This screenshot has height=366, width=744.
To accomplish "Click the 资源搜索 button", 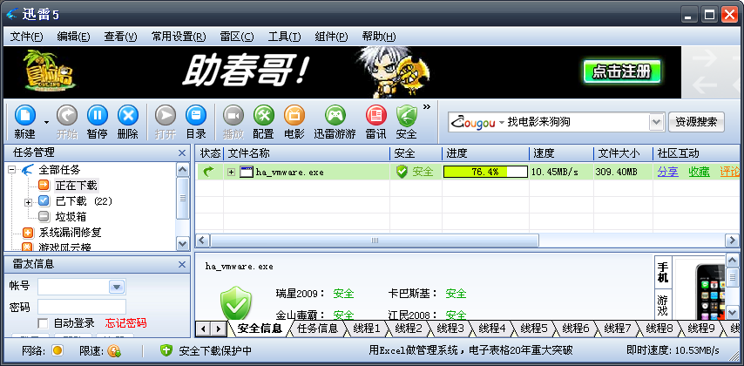I will 696,122.
